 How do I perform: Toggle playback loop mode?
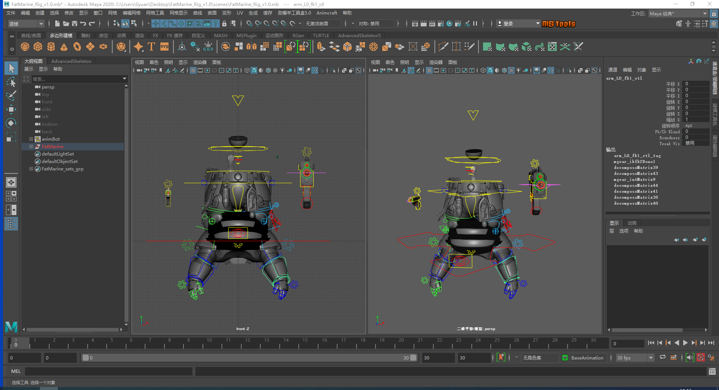[x=663, y=358]
